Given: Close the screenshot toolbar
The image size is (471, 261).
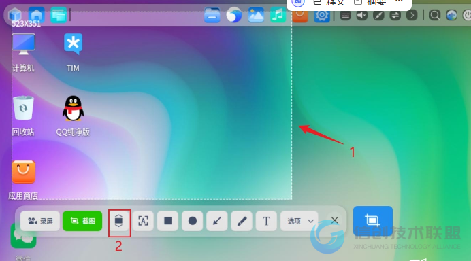Looking at the screenshot, I should [334, 221].
